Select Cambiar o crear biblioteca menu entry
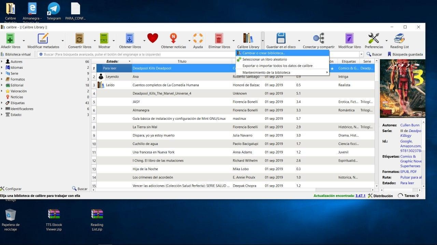Image resolution: width=437 pixels, height=245 pixels. (264, 53)
